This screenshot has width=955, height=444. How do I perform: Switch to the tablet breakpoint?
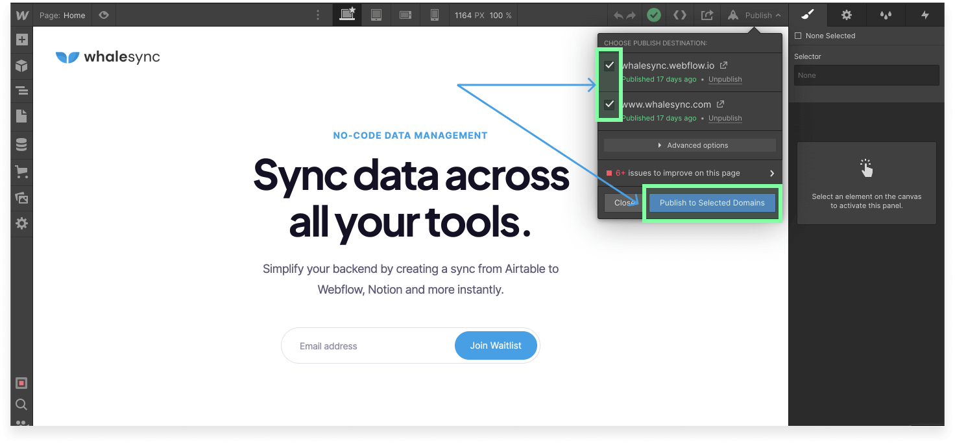click(376, 15)
